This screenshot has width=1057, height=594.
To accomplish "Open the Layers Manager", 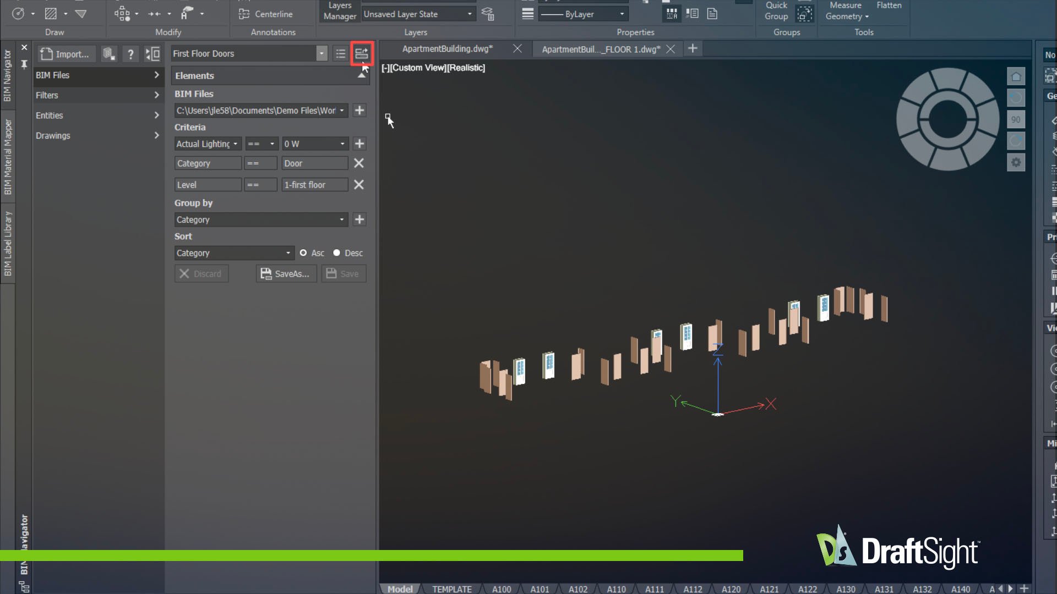I will [339, 10].
